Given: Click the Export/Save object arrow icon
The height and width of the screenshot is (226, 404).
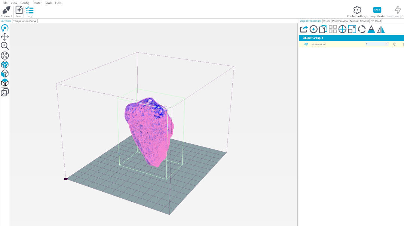Looking at the screenshot, I should point(304,30).
